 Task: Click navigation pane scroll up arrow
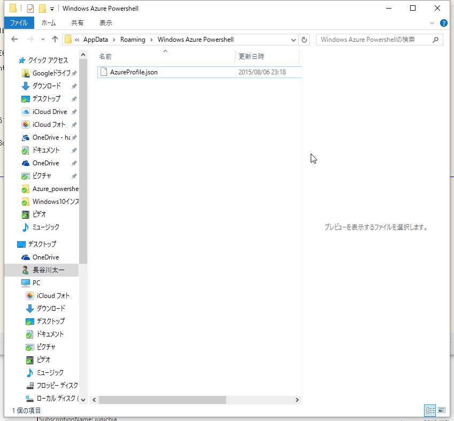(83, 55)
